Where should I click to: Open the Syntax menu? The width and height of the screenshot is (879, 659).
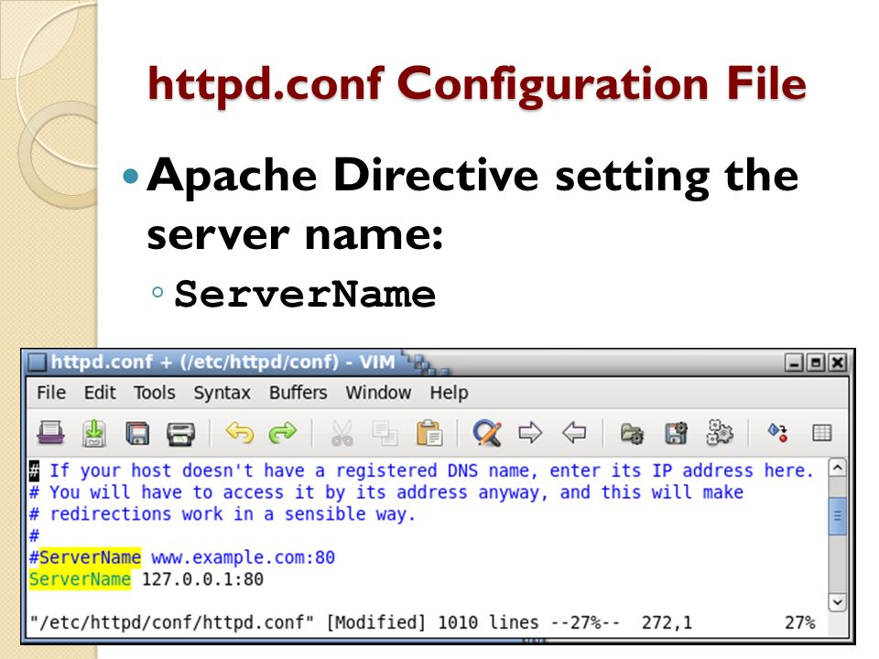222,394
